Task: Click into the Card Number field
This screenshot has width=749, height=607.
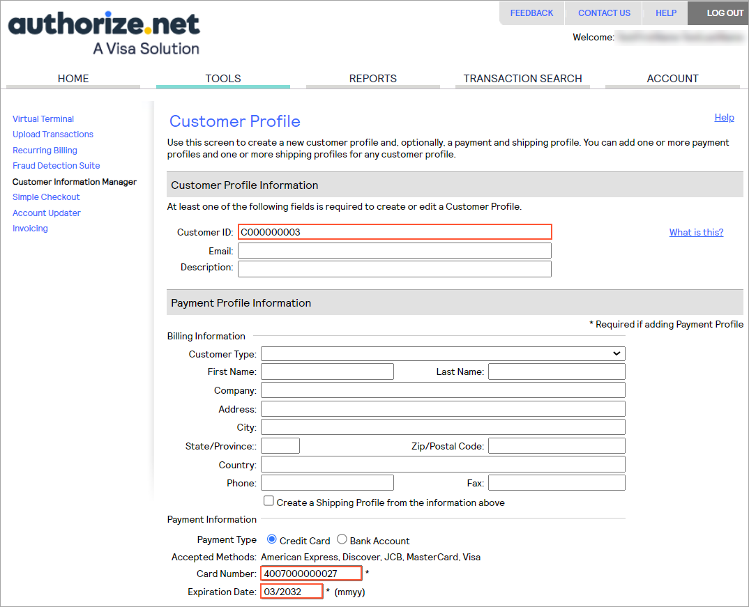Action: tap(311, 574)
